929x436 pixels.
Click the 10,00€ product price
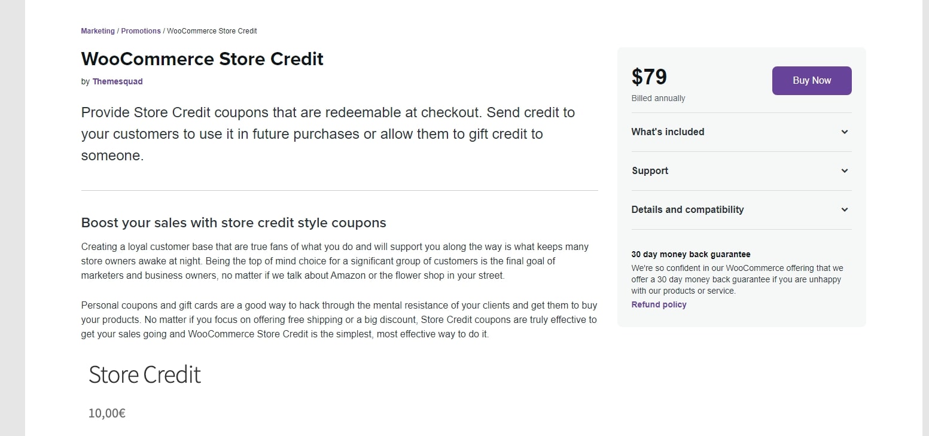(x=106, y=413)
